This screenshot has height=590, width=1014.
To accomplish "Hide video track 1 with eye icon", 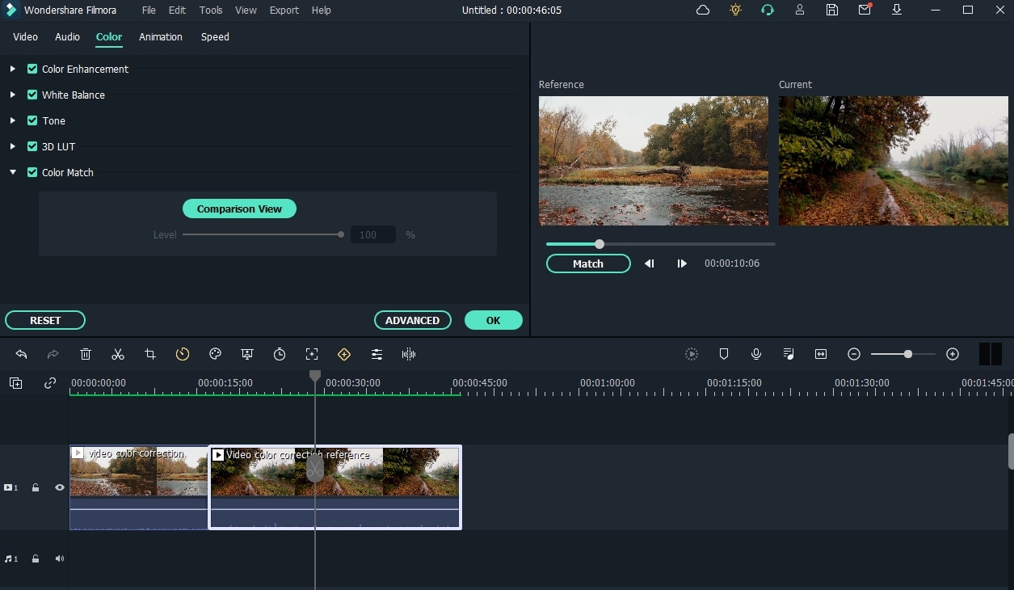I will (60, 487).
